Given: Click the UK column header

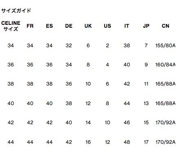Looking at the screenshot, I should coord(88,26).
